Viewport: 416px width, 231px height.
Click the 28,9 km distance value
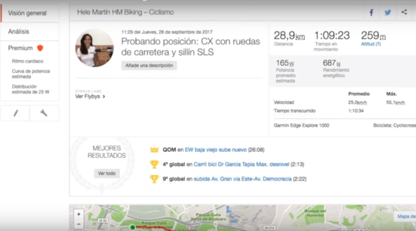pos(289,35)
